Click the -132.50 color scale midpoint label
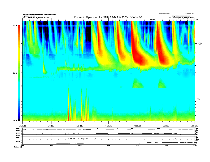 tap(15, 73)
